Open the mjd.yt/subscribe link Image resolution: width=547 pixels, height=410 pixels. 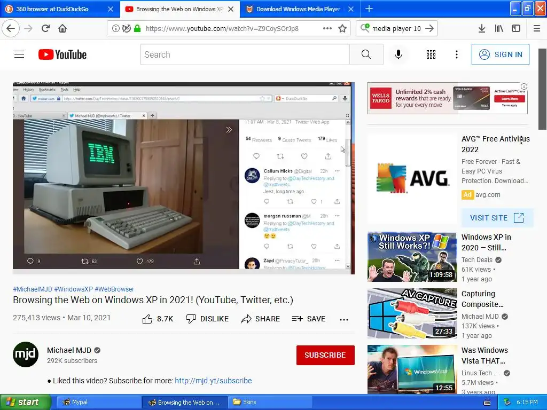[x=213, y=380]
